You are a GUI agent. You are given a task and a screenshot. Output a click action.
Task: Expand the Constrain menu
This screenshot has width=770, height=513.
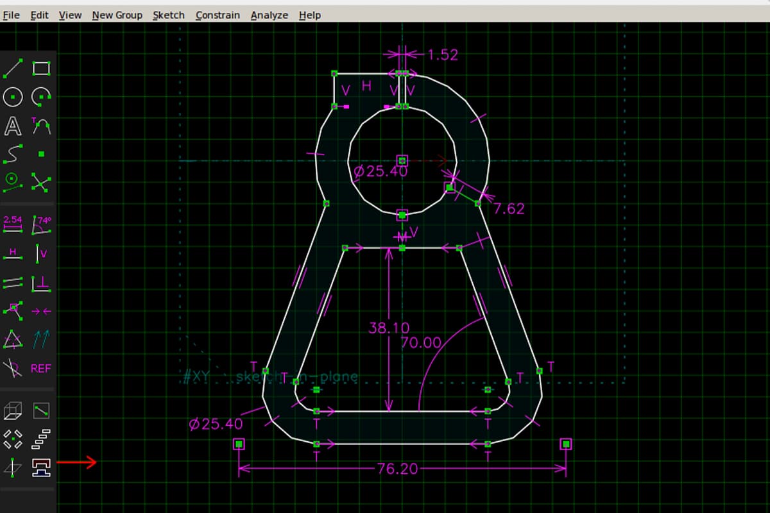(x=218, y=15)
